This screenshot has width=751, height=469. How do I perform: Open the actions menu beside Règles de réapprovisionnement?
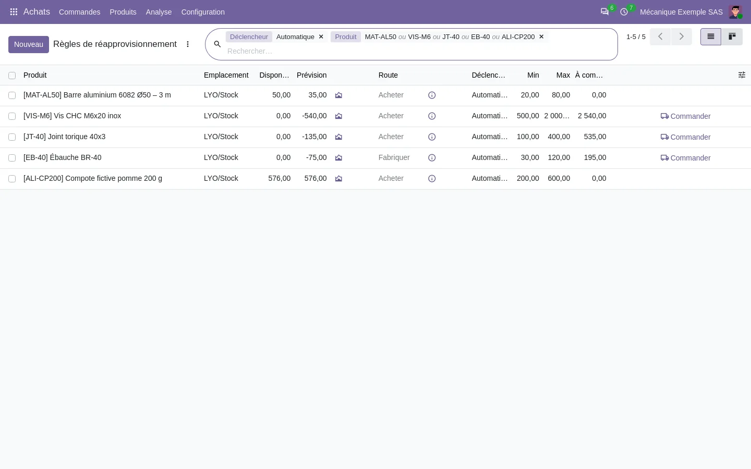click(x=188, y=44)
